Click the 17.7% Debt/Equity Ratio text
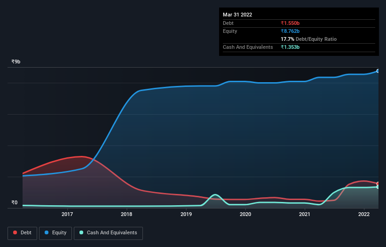Image resolution: width=386 pixels, height=247 pixels. click(x=309, y=39)
